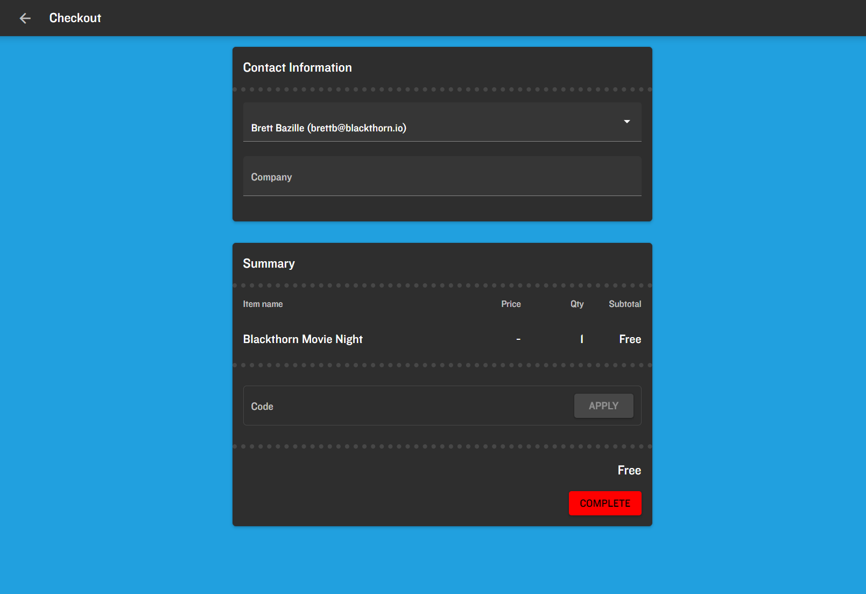Click the Checkout page title
This screenshot has height=594, width=866.
(75, 18)
